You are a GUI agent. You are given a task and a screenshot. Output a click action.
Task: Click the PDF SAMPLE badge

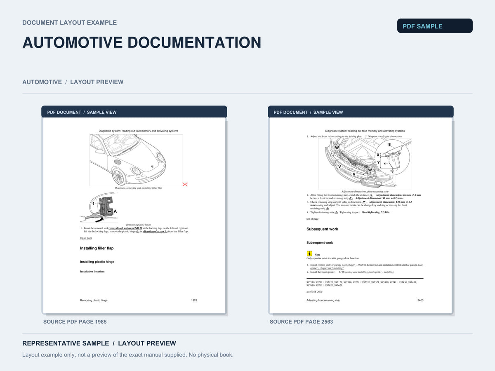coord(435,26)
